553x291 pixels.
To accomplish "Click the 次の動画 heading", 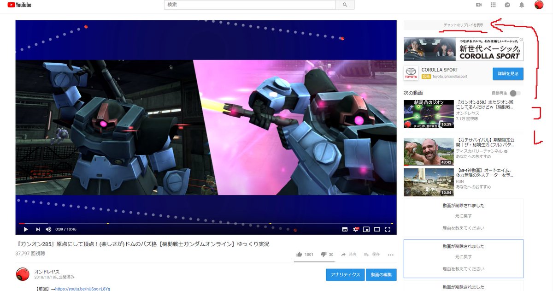I will click(413, 93).
